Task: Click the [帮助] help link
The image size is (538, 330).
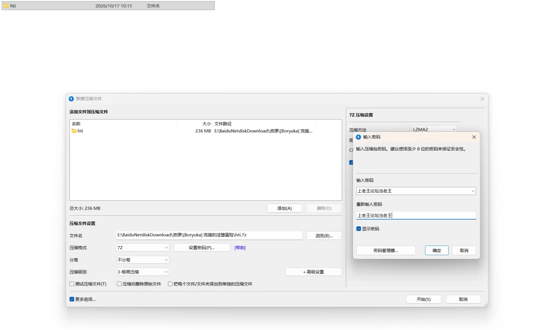Action: coord(240,248)
